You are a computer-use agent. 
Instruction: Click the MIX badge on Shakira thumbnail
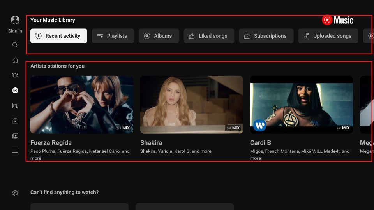[x=233, y=128]
